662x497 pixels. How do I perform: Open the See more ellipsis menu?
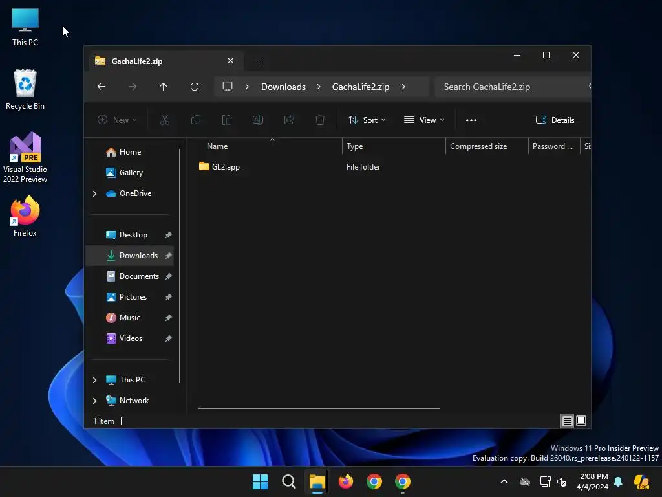(x=471, y=120)
